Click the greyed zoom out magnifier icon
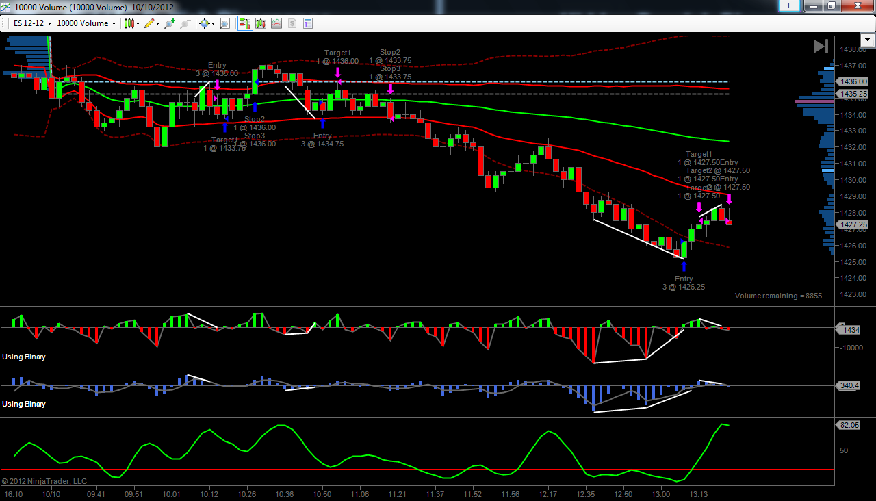This screenshot has height=501, width=876. [185, 23]
